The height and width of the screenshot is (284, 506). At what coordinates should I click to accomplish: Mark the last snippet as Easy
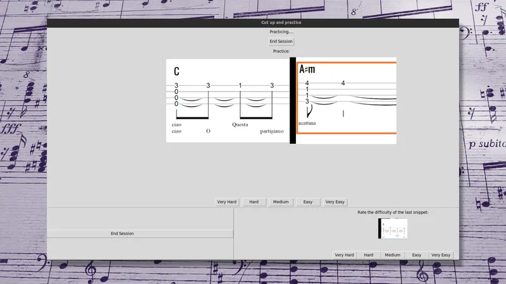[417, 255]
